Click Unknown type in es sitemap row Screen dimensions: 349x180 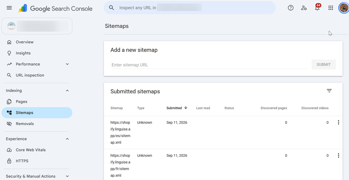coord(144,122)
